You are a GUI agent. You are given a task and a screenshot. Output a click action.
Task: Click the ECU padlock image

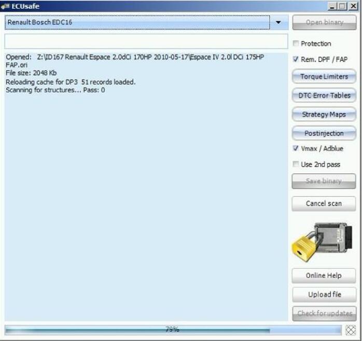pyautogui.click(x=323, y=242)
